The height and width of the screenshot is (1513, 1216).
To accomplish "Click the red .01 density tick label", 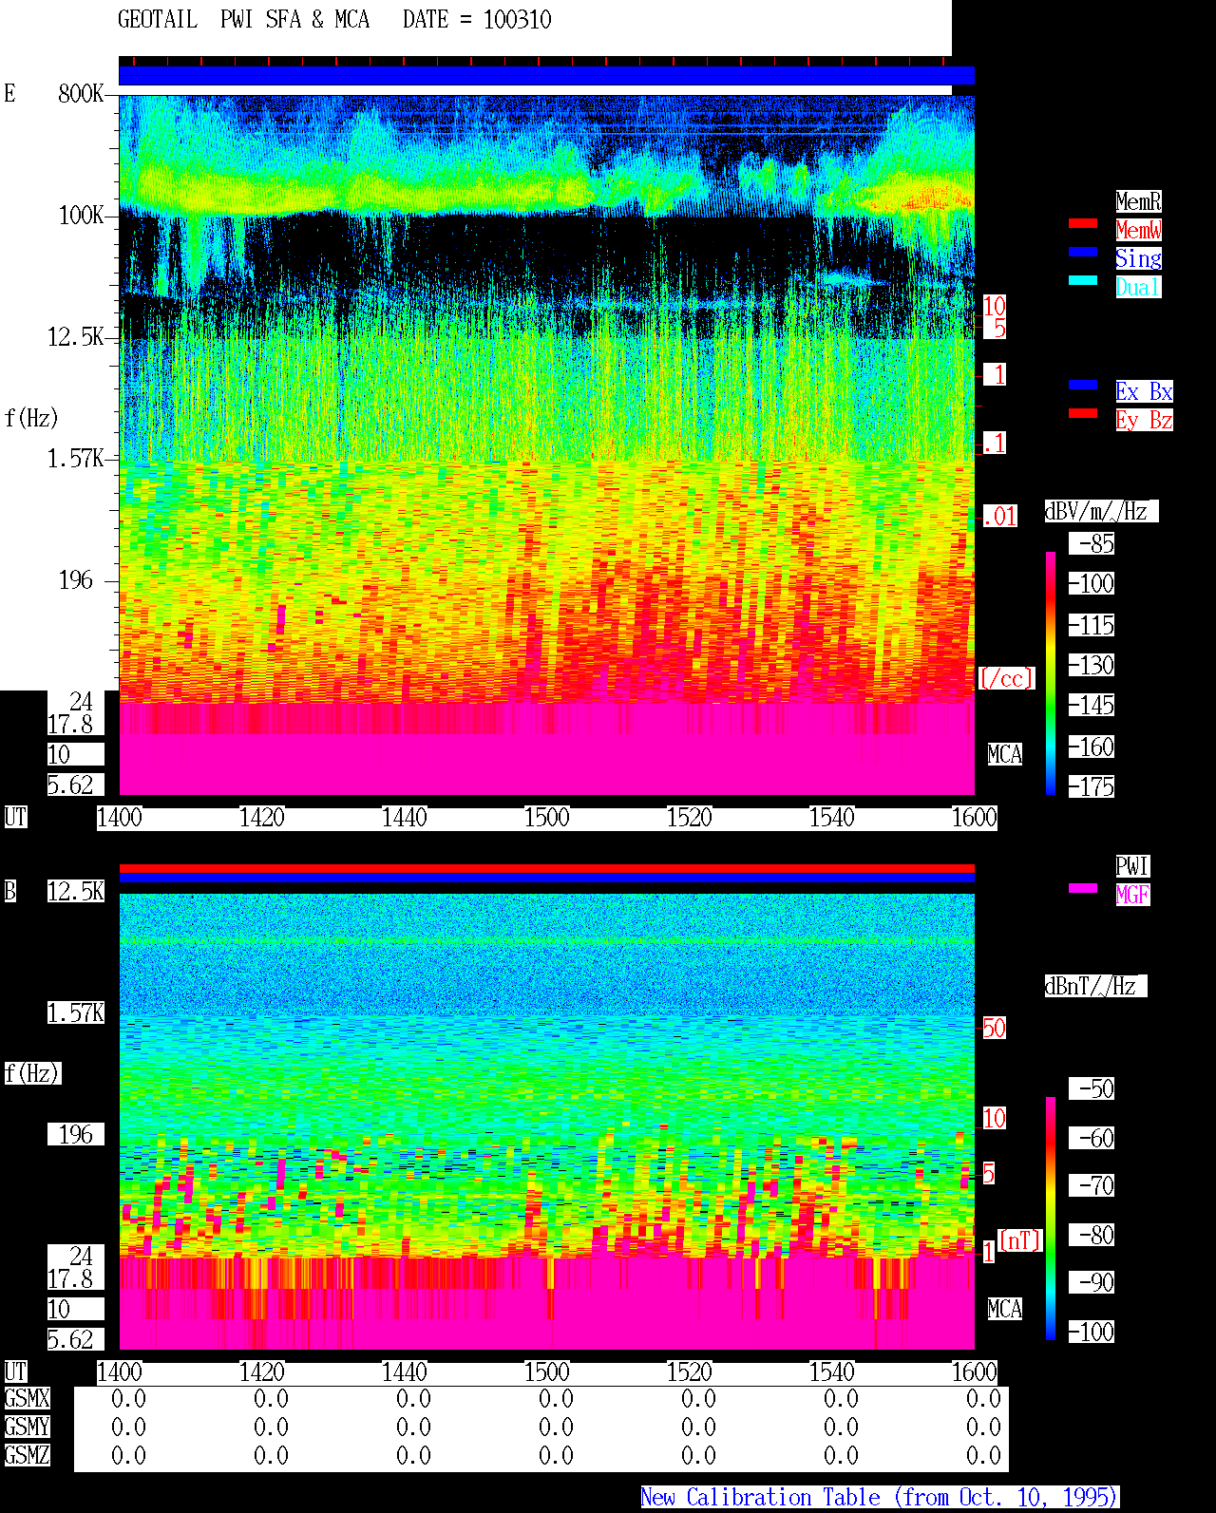I will click(999, 517).
